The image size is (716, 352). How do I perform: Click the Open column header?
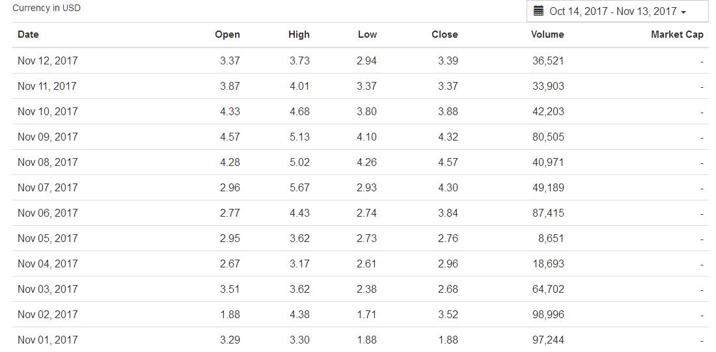pos(227,34)
